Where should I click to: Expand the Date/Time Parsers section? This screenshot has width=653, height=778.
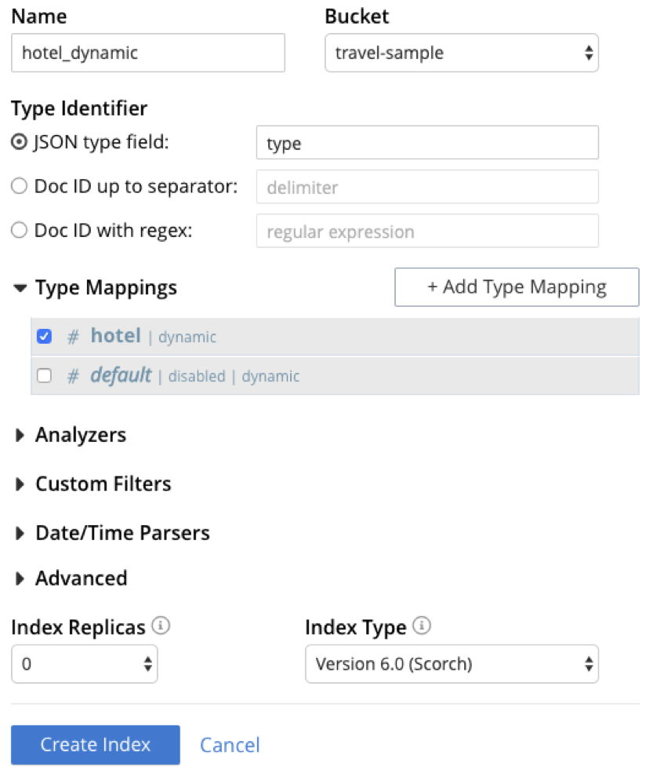(x=20, y=533)
